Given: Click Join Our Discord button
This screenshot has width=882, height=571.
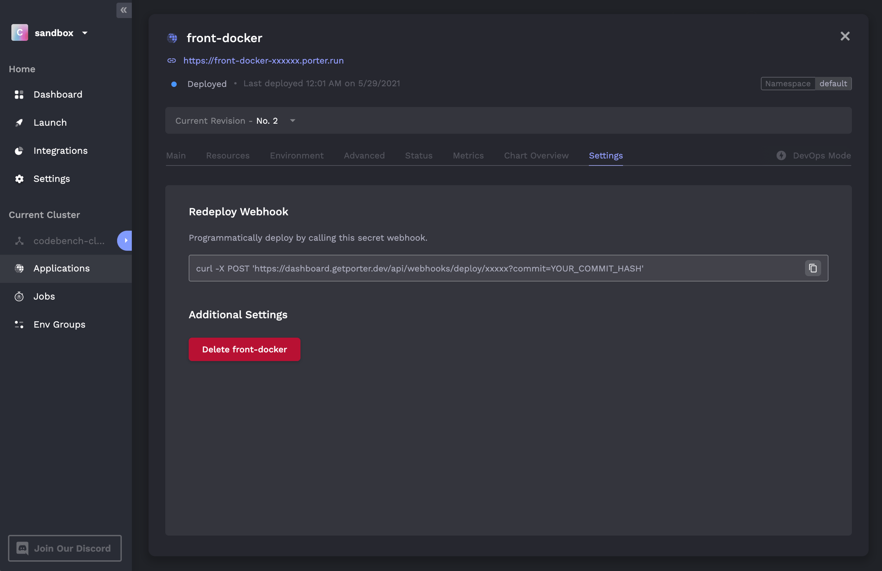Looking at the screenshot, I should point(65,548).
